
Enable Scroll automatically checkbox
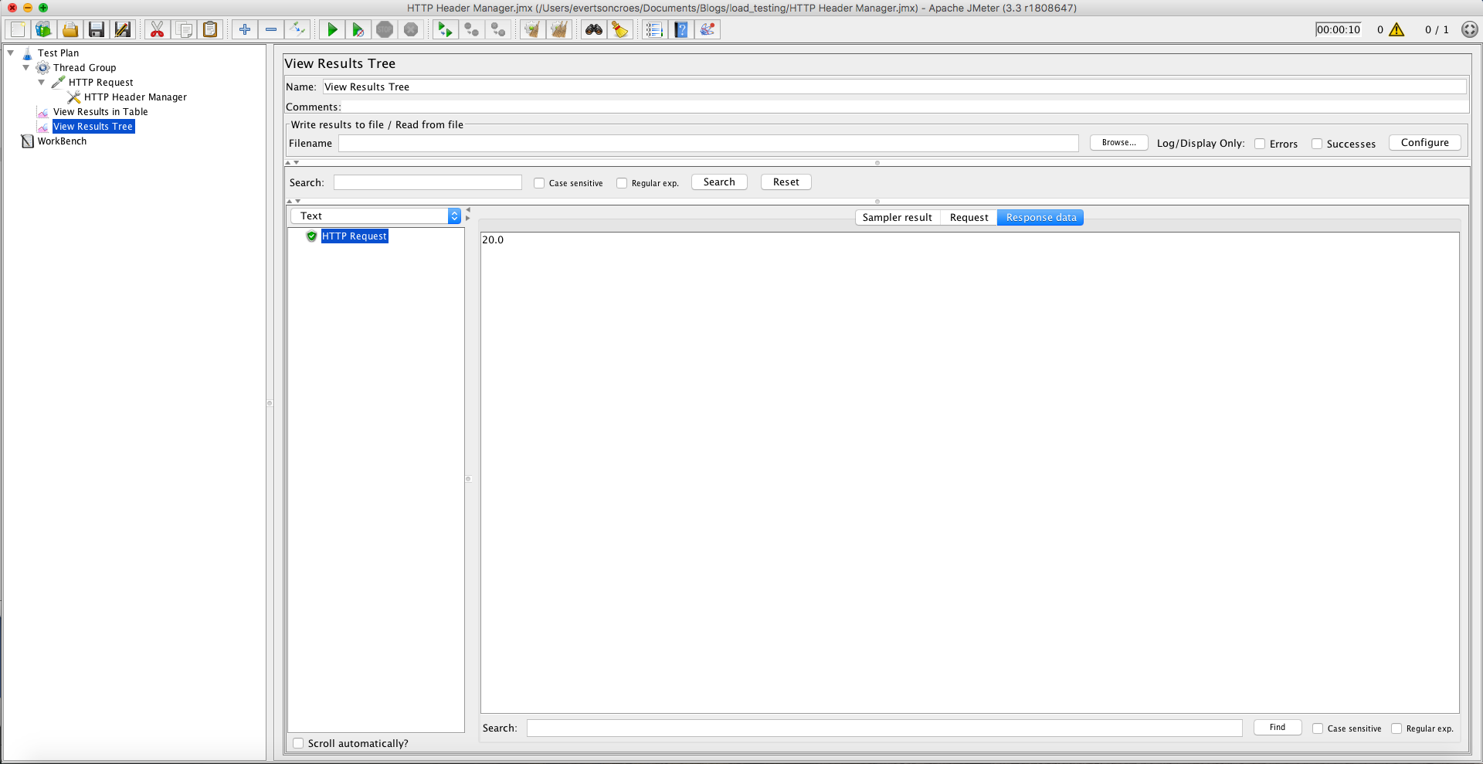(x=298, y=743)
